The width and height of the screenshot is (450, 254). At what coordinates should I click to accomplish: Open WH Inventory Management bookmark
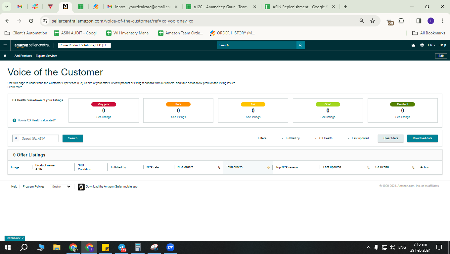(129, 33)
